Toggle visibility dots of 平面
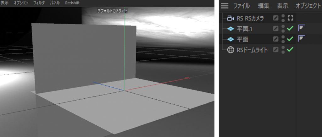Screen dimensions: 322x137 point(283,39)
